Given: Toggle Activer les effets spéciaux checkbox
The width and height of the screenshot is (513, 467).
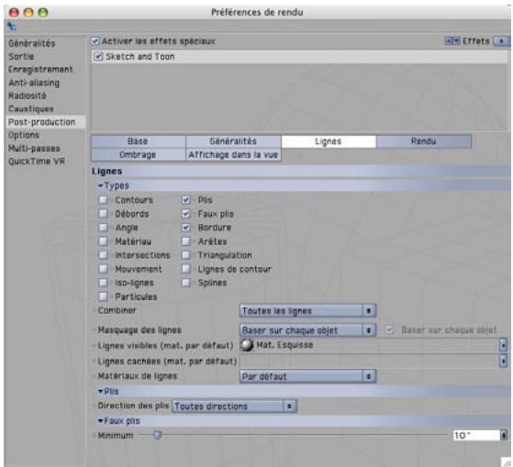Looking at the screenshot, I should coord(95,41).
